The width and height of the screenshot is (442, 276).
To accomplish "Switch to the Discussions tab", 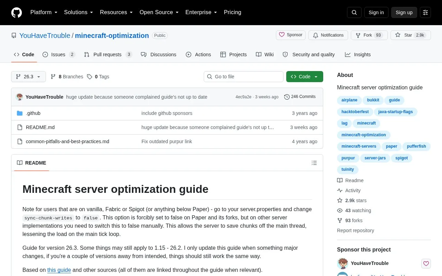I will (x=158, y=55).
